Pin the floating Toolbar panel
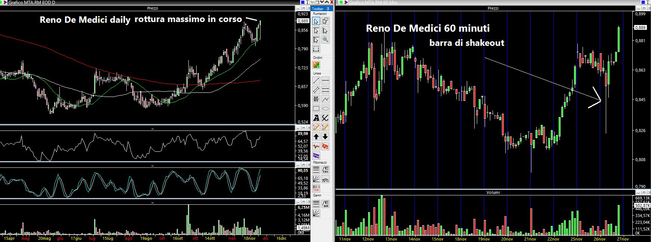Screen dimensions: 651x242 (x=328, y=9)
